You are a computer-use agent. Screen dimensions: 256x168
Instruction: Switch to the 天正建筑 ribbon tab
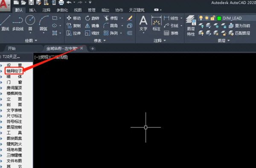137,10
